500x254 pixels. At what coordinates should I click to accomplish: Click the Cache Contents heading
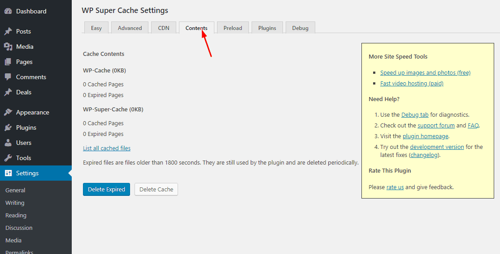104,54
